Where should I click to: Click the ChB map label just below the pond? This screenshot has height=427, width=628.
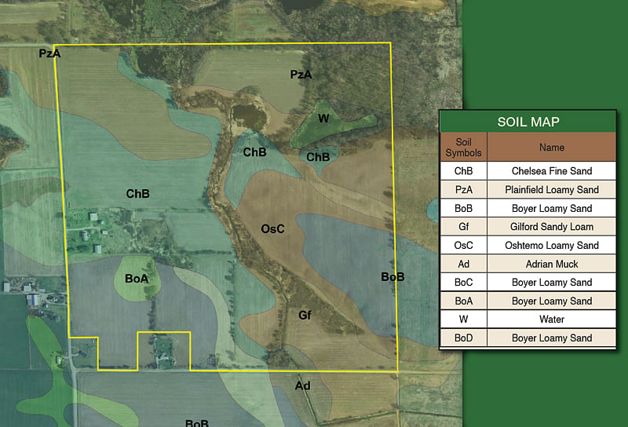[x=254, y=152]
